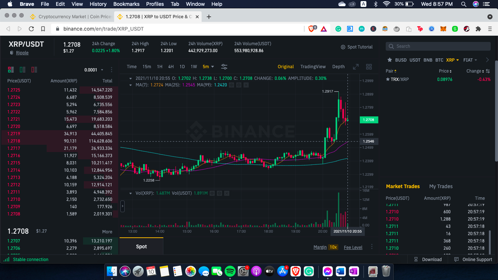The image size is (498, 280).
Task: Toggle Change/Volume column swap icon
Action: tap(488, 71)
